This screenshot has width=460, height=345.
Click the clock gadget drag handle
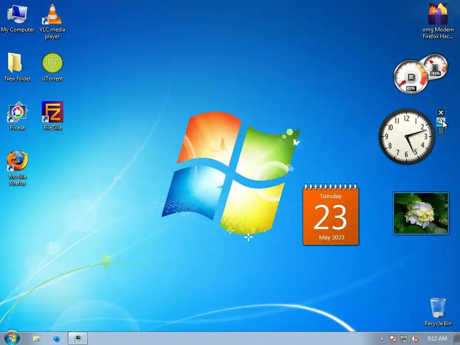(441, 132)
